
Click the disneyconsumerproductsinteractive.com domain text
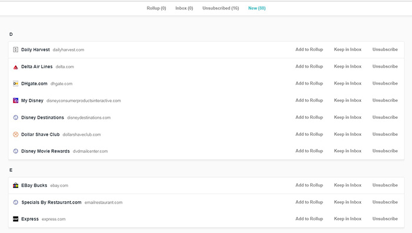coord(84,101)
